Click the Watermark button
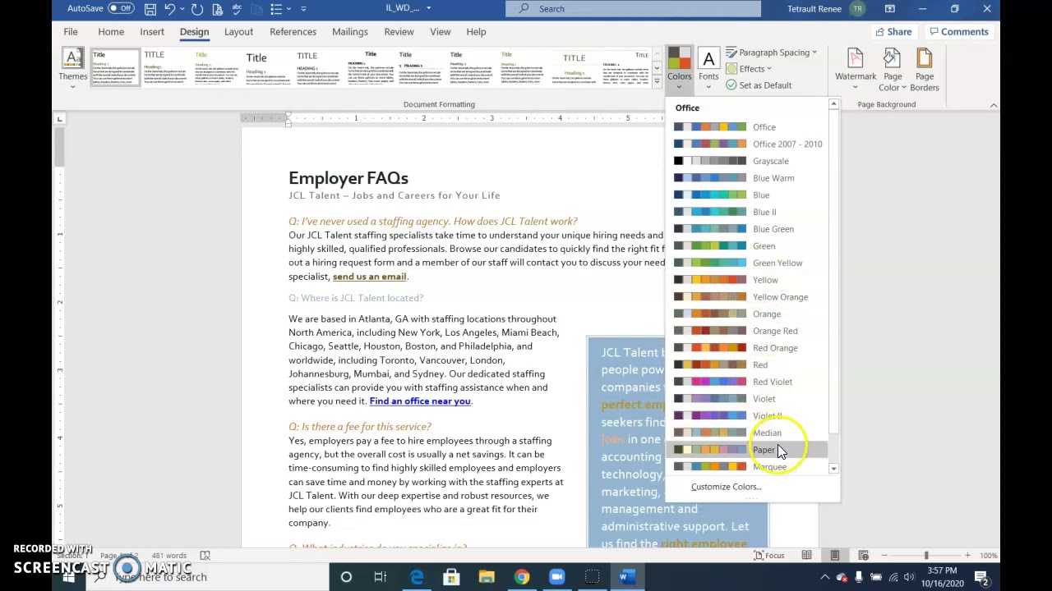The width and height of the screenshot is (1052, 591). pos(856,69)
